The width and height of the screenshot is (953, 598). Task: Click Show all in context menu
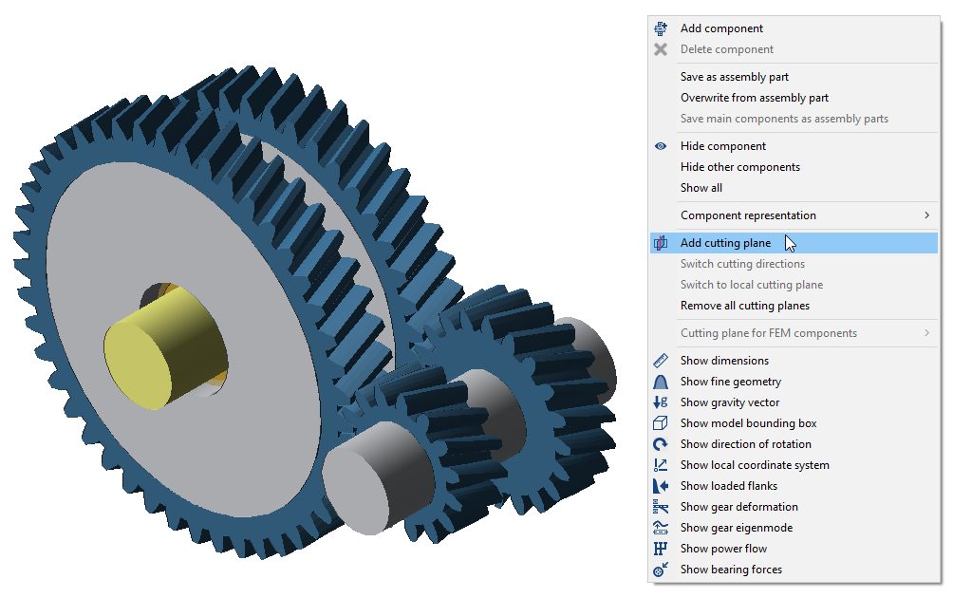(x=701, y=188)
